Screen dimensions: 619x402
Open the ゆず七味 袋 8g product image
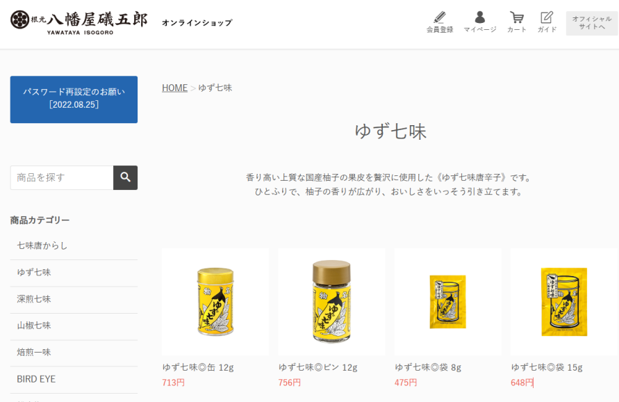pyautogui.click(x=447, y=302)
